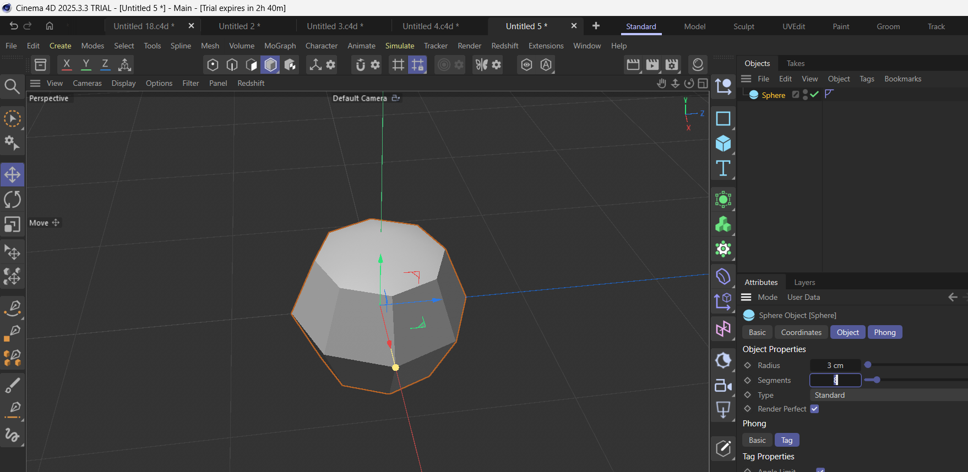This screenshot has width=968, height=472.
Task: Add a Text object with T icon
Action: (723, 168)
